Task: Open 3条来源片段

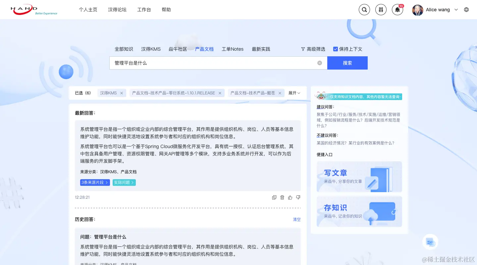Action: (95, 183)
